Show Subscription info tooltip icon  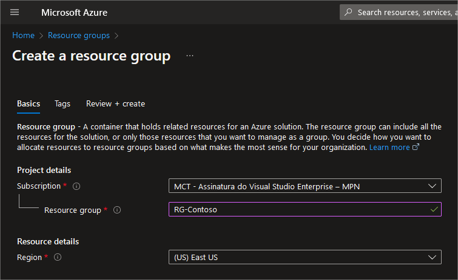click(76, 186)
